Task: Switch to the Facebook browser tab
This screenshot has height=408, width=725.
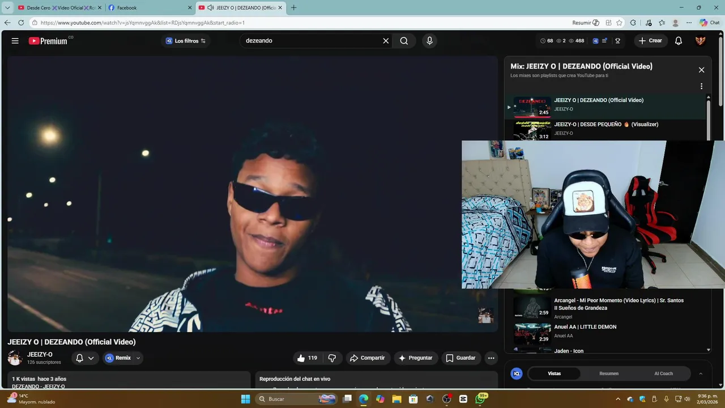Action: pyautogui.click(x=150, y=8)
